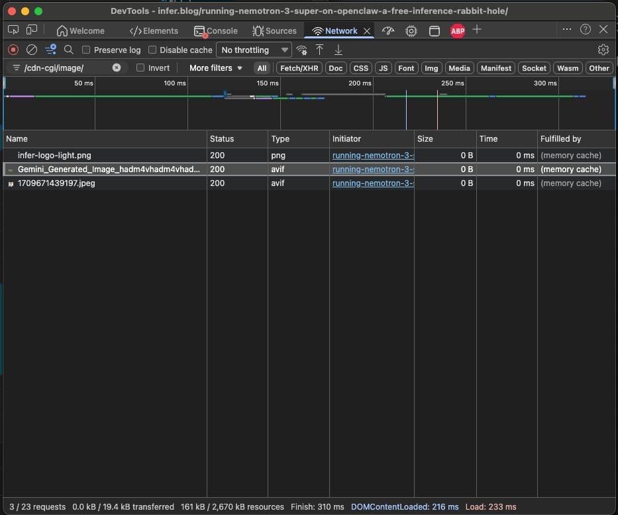Open Network panel settings gear
The height and width of the screenshot is (515, 618).
tap(603, 50)
